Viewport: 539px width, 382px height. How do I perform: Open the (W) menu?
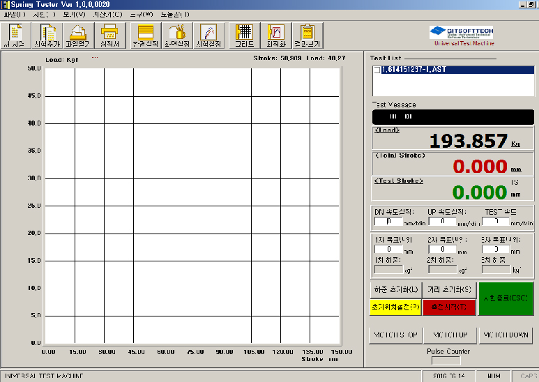click(142, 15)
